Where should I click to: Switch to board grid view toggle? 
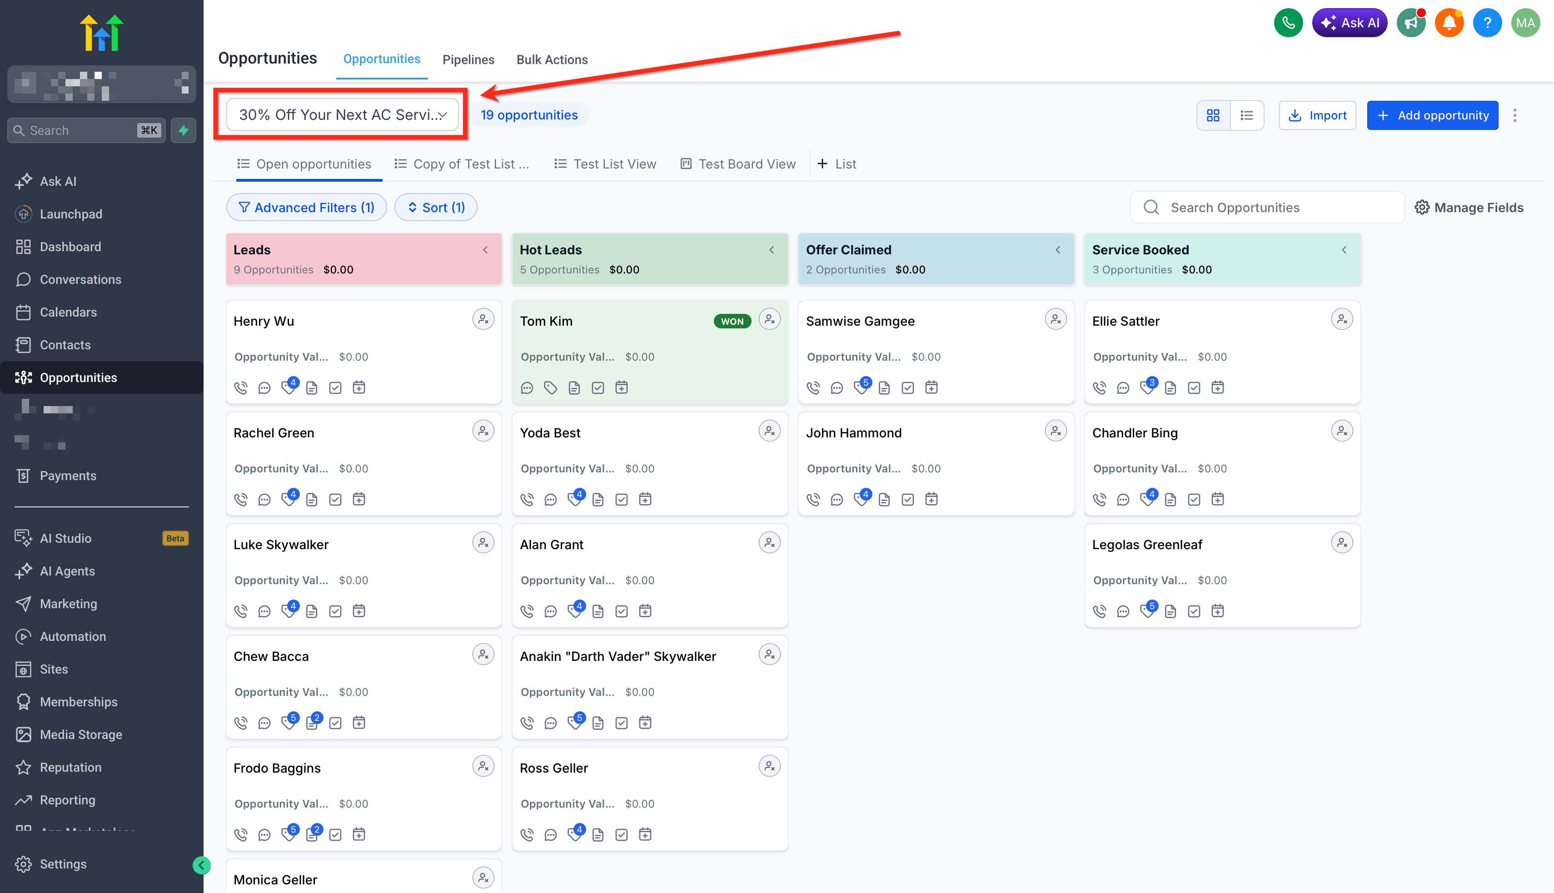(1213, 115)
